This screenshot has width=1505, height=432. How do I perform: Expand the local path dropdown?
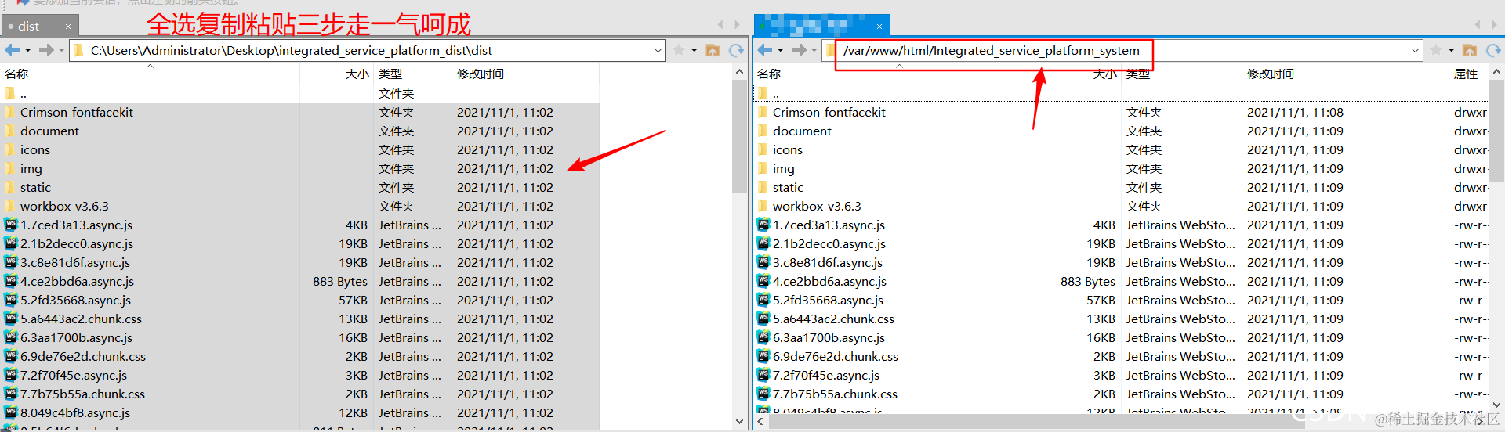658,50
